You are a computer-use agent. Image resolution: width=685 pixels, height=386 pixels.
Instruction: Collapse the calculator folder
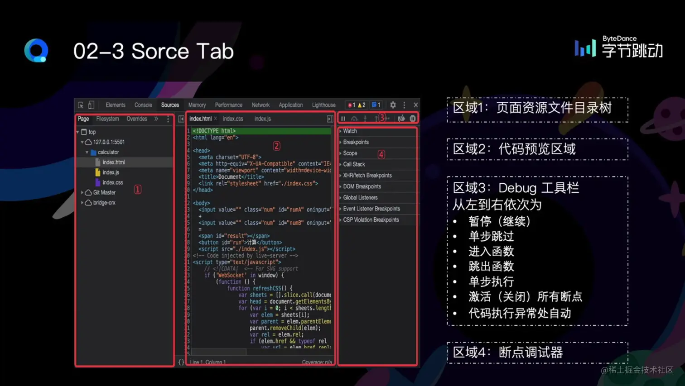pos(87,152)
